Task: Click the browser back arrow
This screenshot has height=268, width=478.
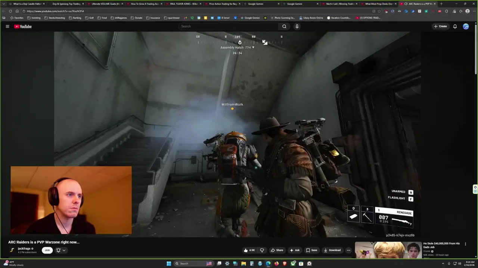Action: coord(4,11)
